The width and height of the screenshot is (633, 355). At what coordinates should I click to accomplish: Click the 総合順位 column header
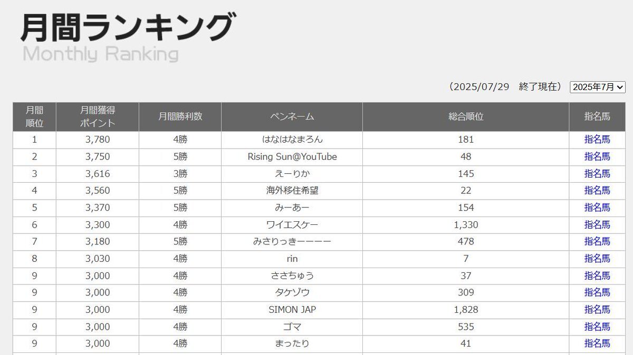click(466, 117)
